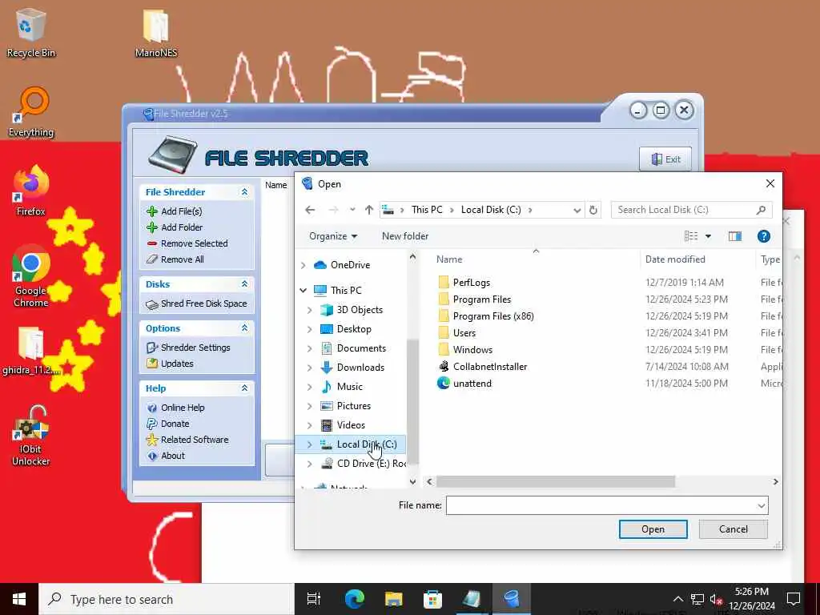Viewport: 820px width, 615px height.
Task: Change the view layout icon
Action: pyautogui.click(x=691, y=236)
